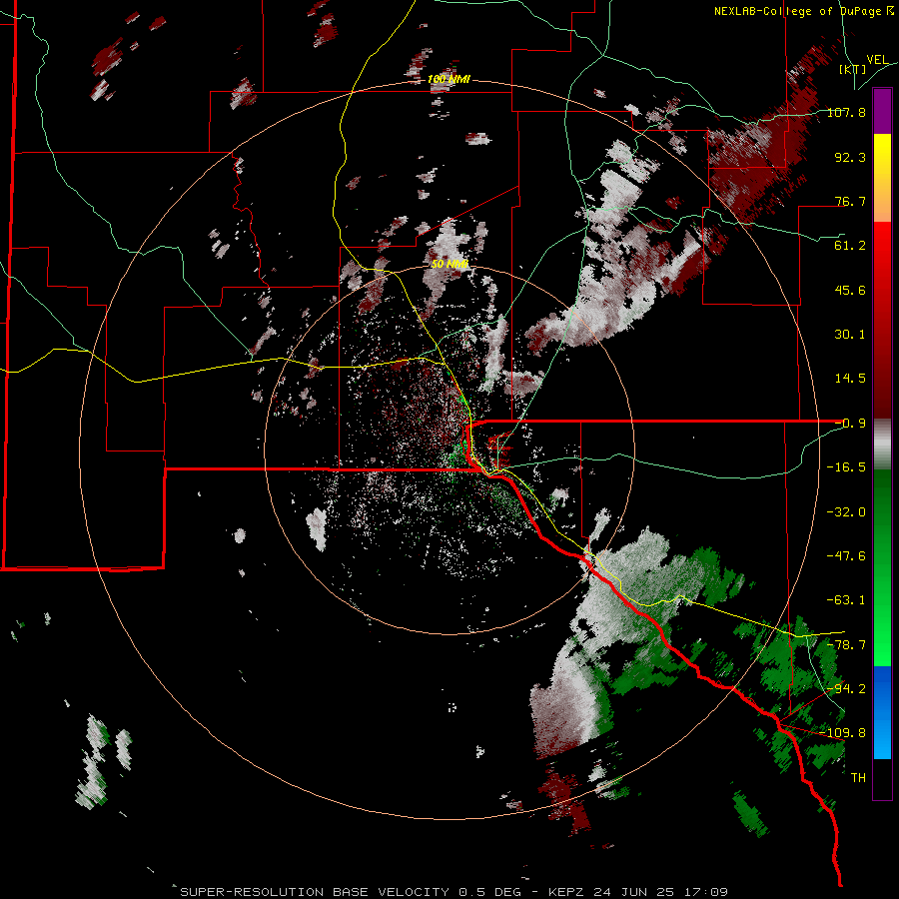Click the -32.0 legend value
This screenshot has width=899, height=899.
[846, 512]
